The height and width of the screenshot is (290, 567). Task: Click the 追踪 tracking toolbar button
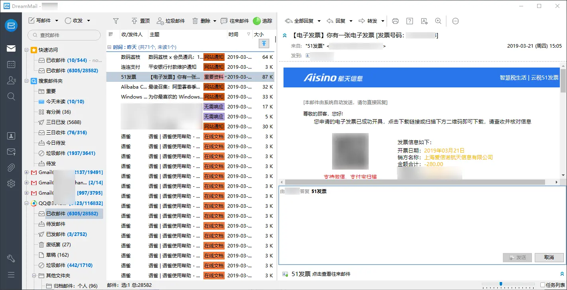263,21
